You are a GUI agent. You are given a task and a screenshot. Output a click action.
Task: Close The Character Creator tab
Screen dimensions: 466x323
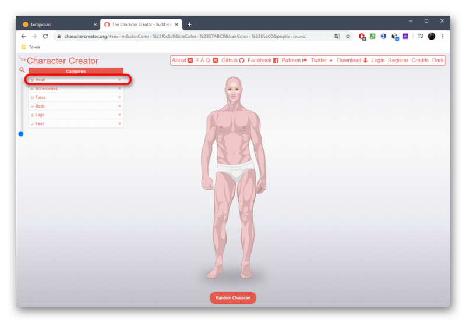(176, 24)
